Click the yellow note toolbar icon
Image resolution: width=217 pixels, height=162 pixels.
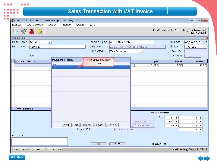pyautogui.click(x=40, y=31)
